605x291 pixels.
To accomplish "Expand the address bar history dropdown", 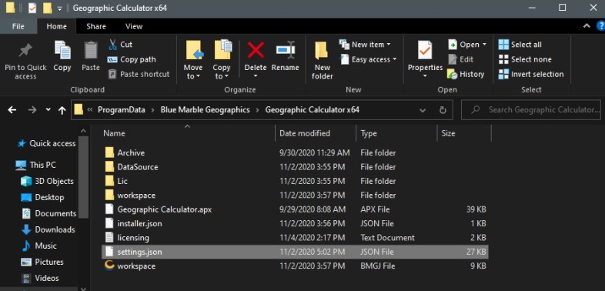I will [423, 110].
